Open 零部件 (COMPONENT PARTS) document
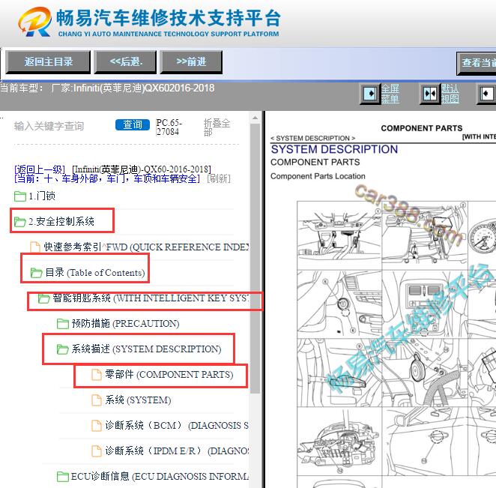Image resolution: width=496 pixels, height=488 pixels. pyautogui.click(x=169, y=375)
